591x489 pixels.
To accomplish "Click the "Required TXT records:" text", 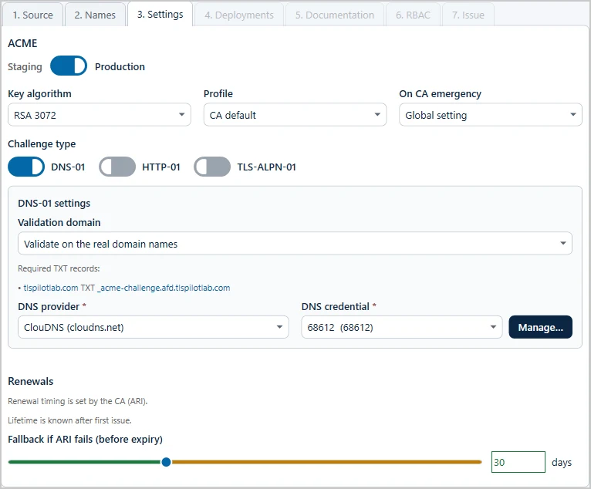I will point(59,268).
